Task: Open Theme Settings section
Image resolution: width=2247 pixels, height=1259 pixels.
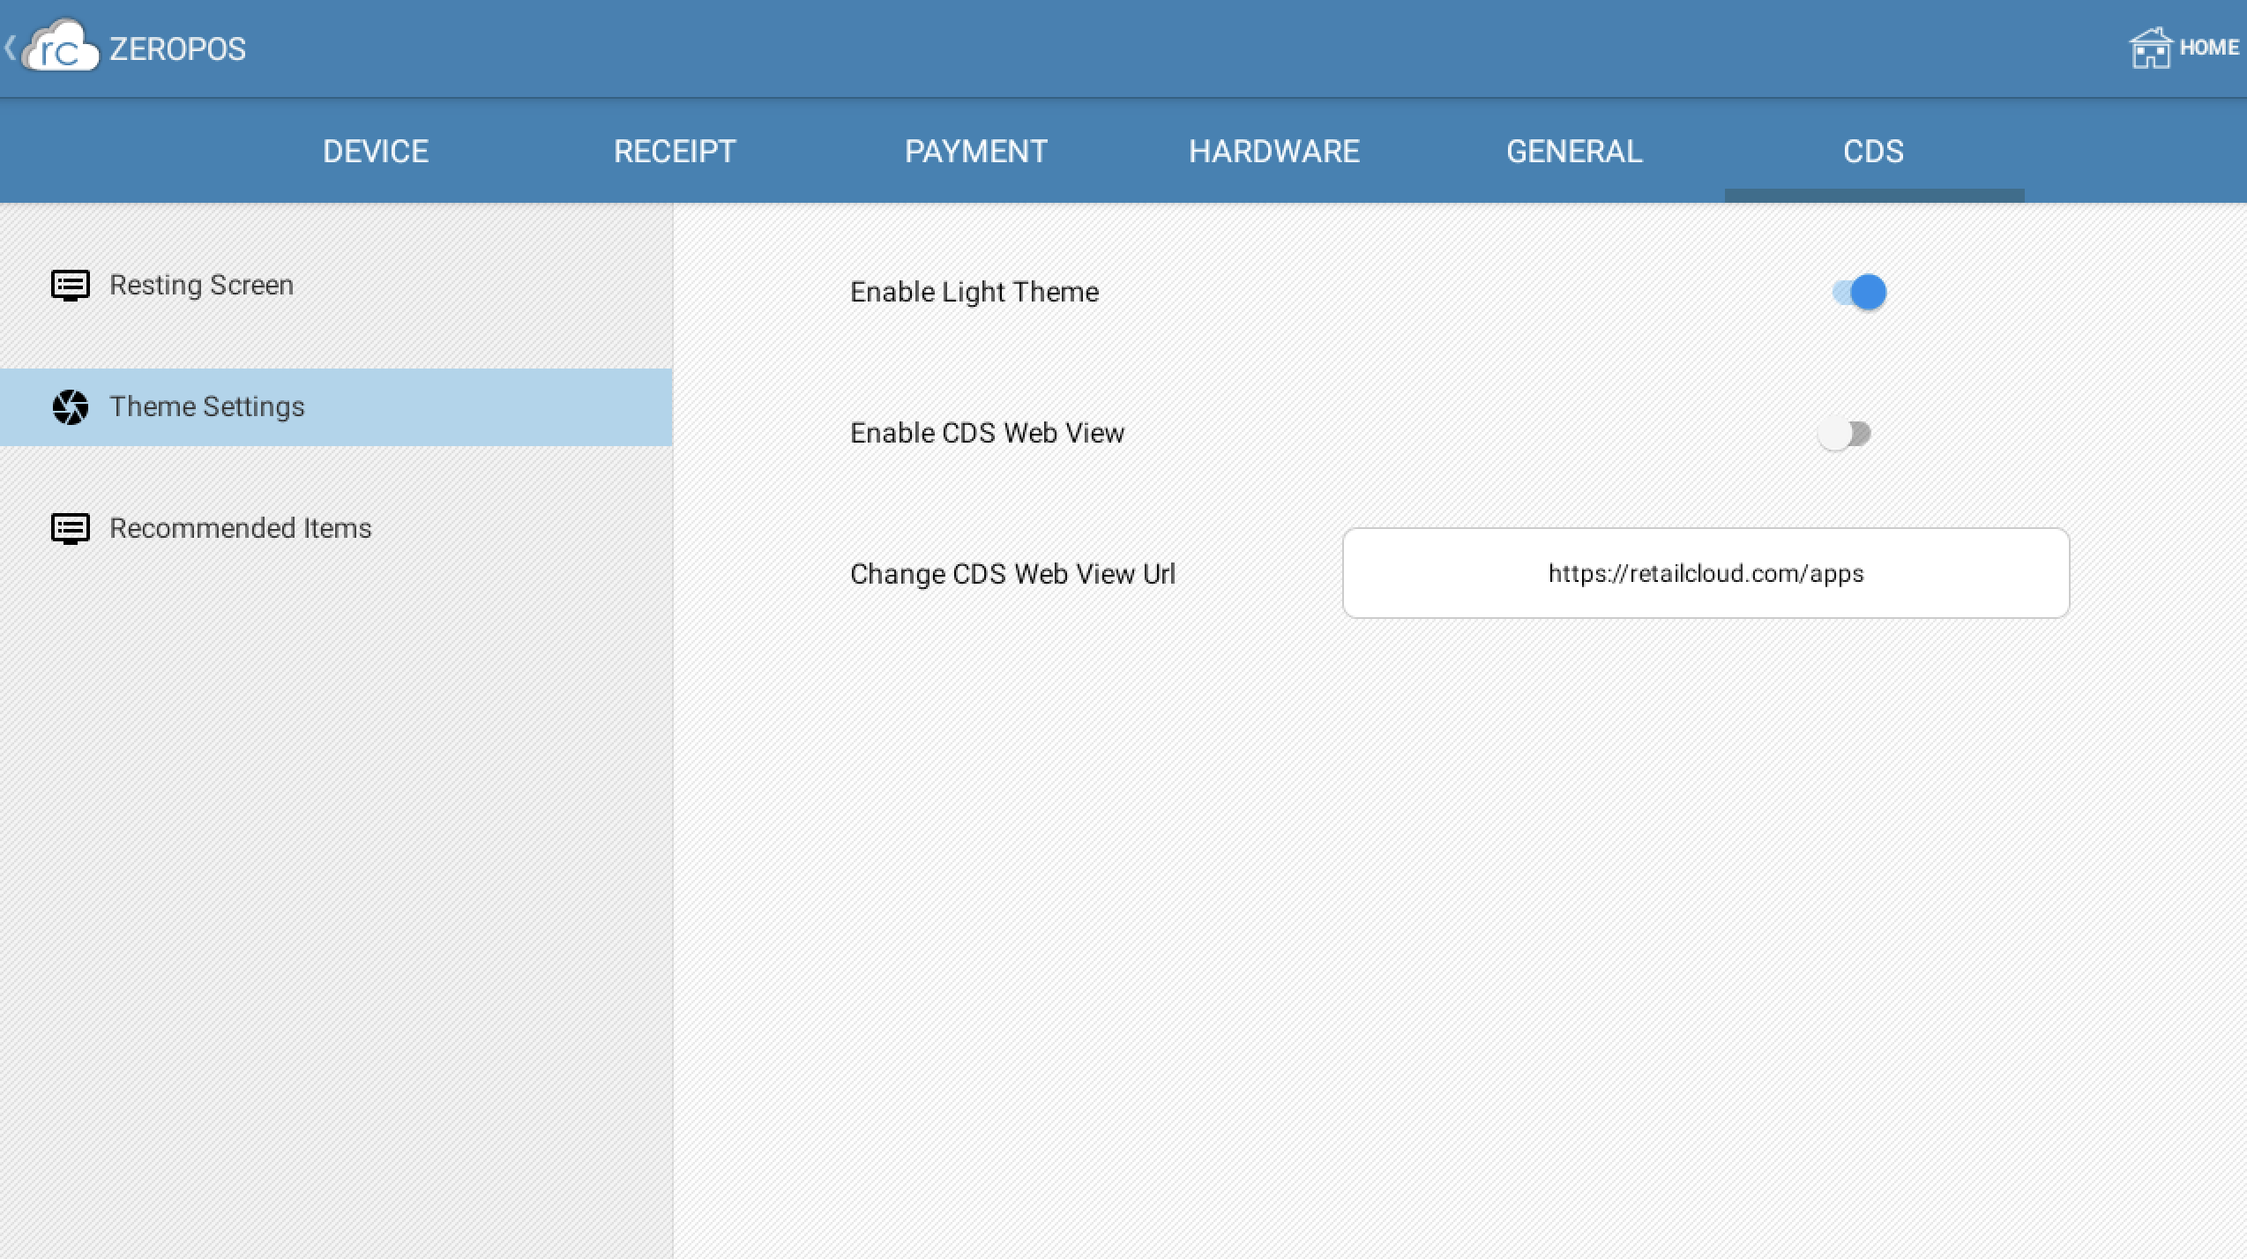Action: [x=206, y=406]
